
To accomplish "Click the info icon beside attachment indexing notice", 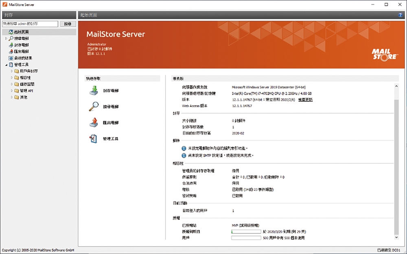I will pos(184,148).
